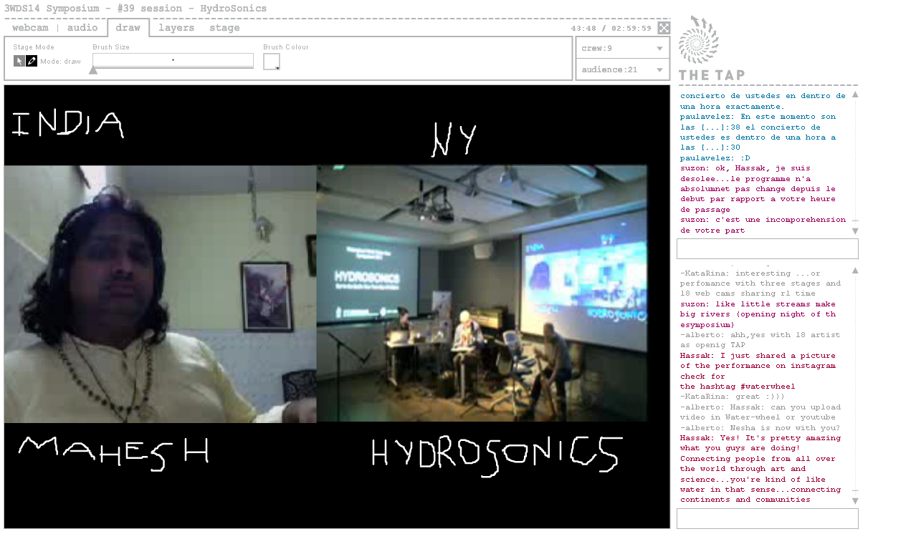
Task: Open the Brush Colour picker dropdown
Action: point(272,62)
